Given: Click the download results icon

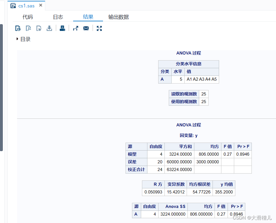Looking at the screenshot, I should [49, 28].
